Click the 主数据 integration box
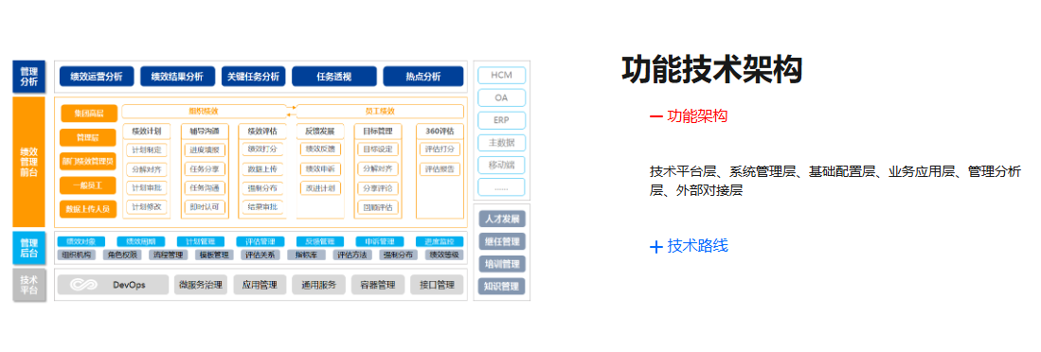The width and height of the screenshot is (1041, 352). (x=502, y=143)
